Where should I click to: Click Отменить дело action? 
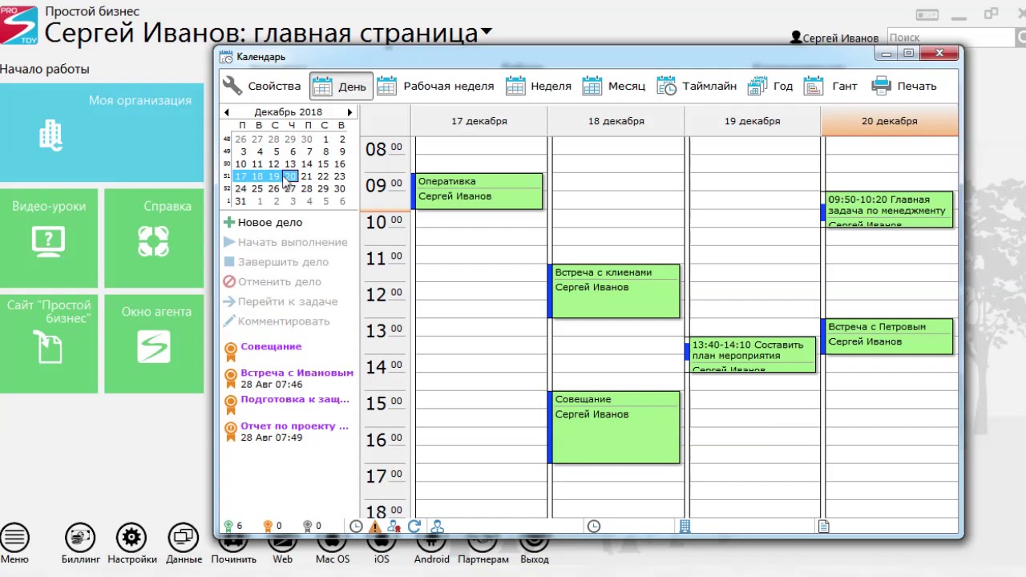coord(273,282)
